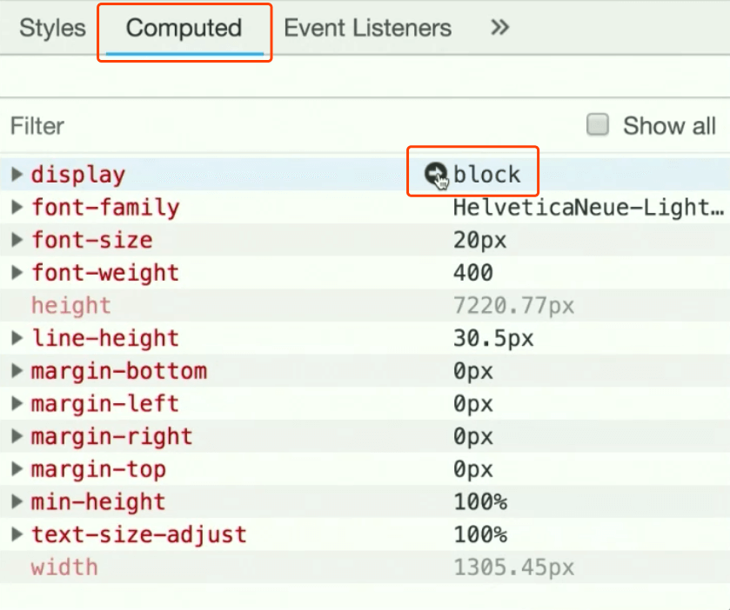
Task: Expand the text-size-adjust property
Action: coord(17,534)
